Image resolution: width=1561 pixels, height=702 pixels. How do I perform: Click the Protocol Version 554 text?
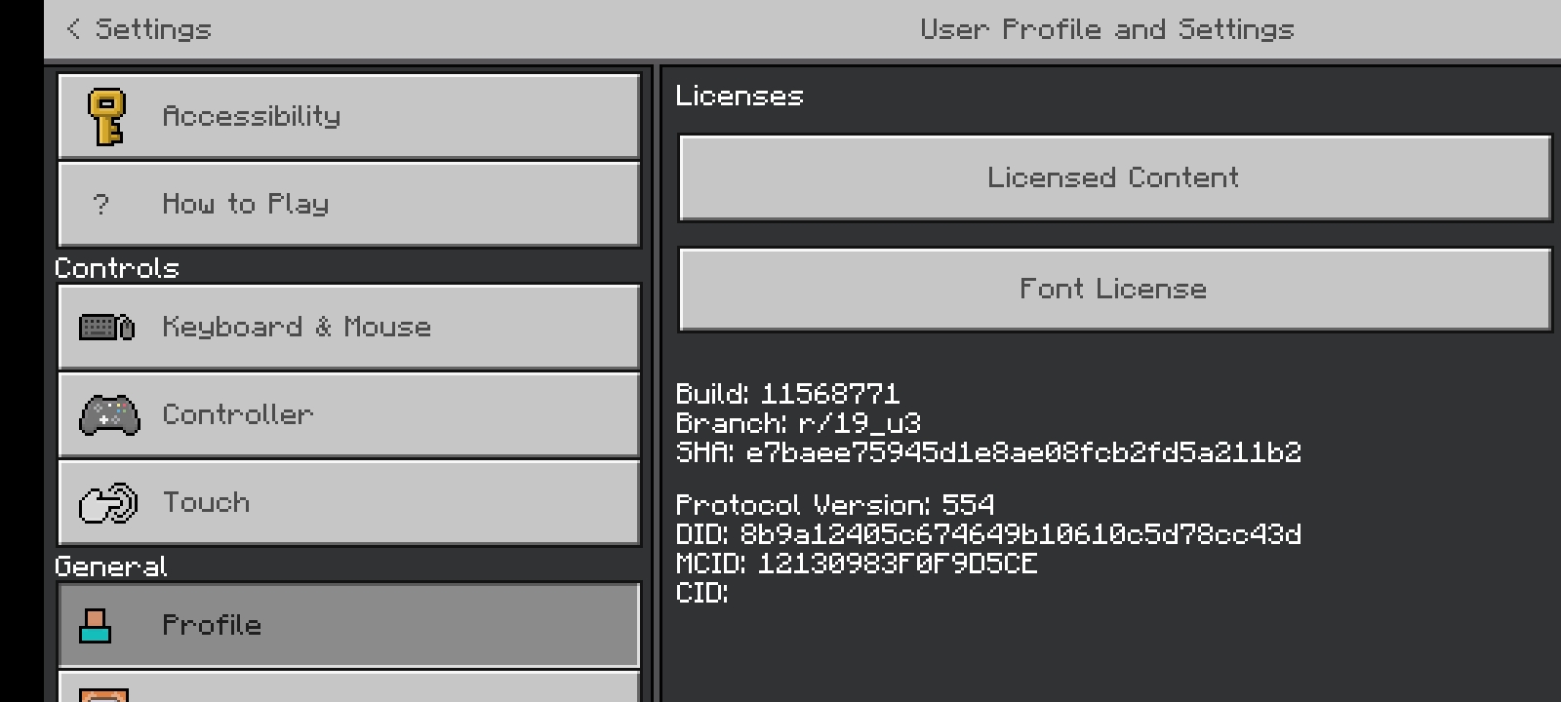coord(834,505)
